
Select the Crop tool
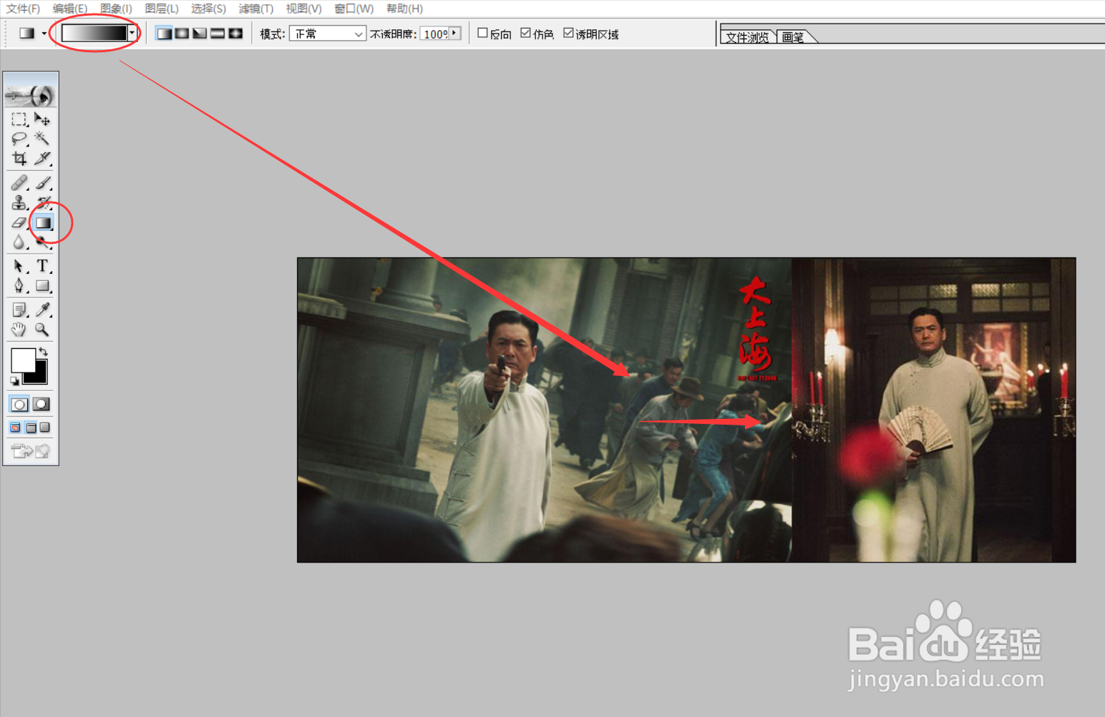[x=19, y=158]
